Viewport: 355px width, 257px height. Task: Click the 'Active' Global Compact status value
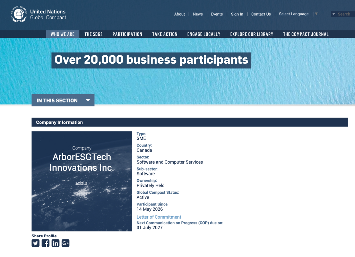click(x=143, y=197)
